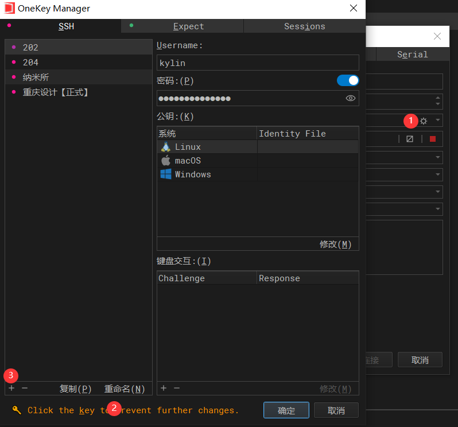This screenshot has height=427, width=458.
Task: Open the OneKey gear settings icon
Action: click(424, 121)
